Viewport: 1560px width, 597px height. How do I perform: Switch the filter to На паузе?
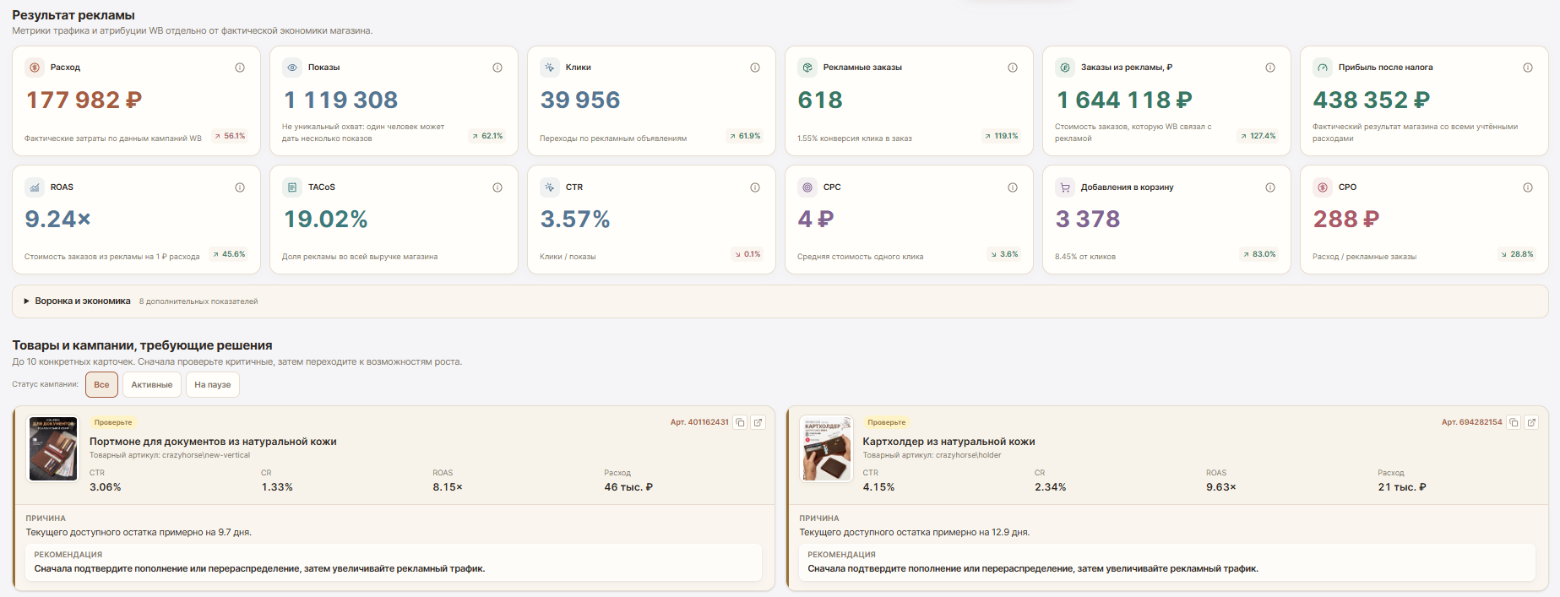213,385
